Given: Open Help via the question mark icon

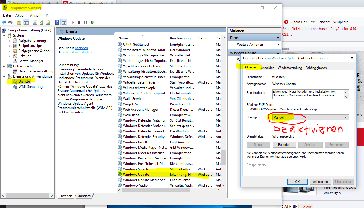Looking at the screenshot, I should point(57,22).
